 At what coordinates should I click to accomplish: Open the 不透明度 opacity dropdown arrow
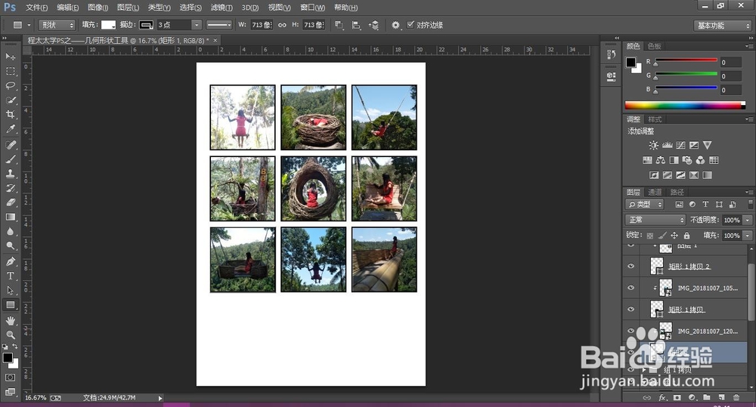point(748,220)
